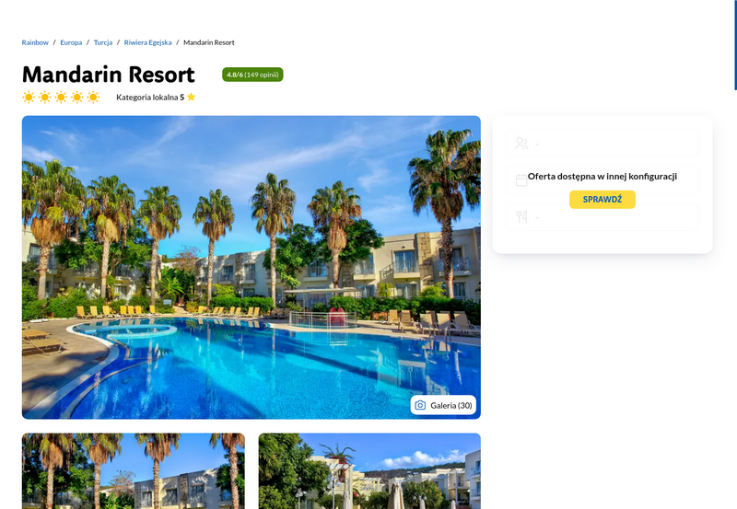The height and width of the screenshot is (509, 737).
Task: Open the gallery camera icon
Action: 420,405
